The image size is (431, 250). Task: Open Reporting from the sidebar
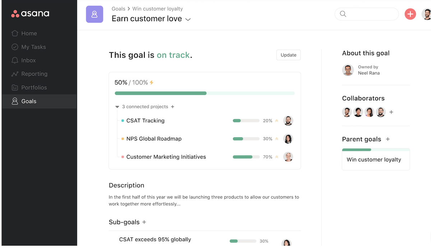coord(34,74)
